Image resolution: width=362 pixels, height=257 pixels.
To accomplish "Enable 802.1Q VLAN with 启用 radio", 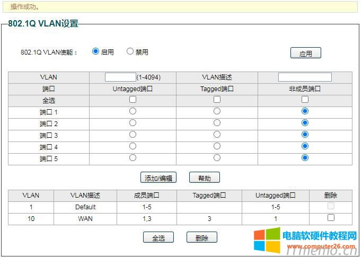I will (95, 52).
